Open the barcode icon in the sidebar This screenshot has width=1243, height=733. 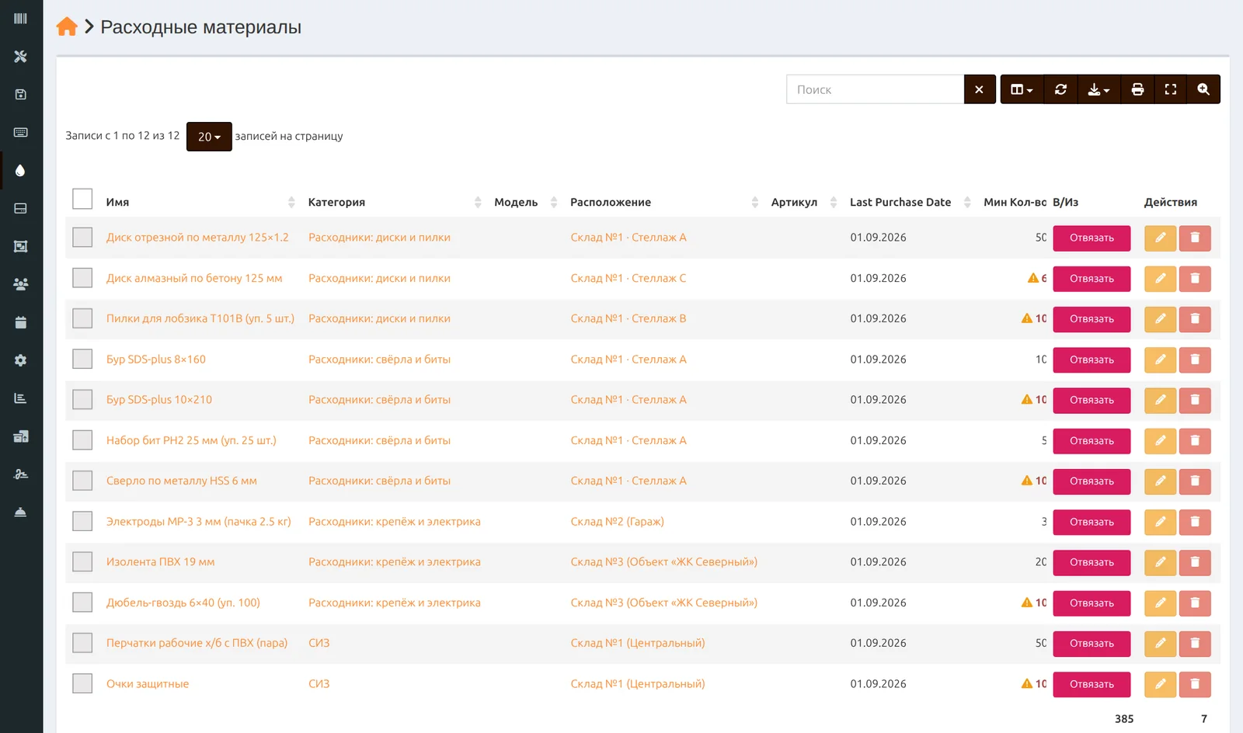point(21,19)
